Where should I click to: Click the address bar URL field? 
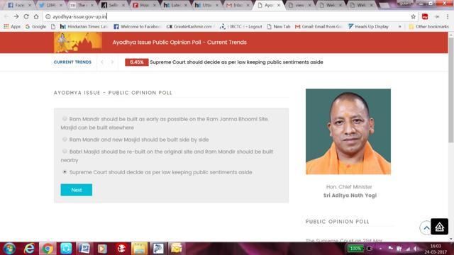226,17
